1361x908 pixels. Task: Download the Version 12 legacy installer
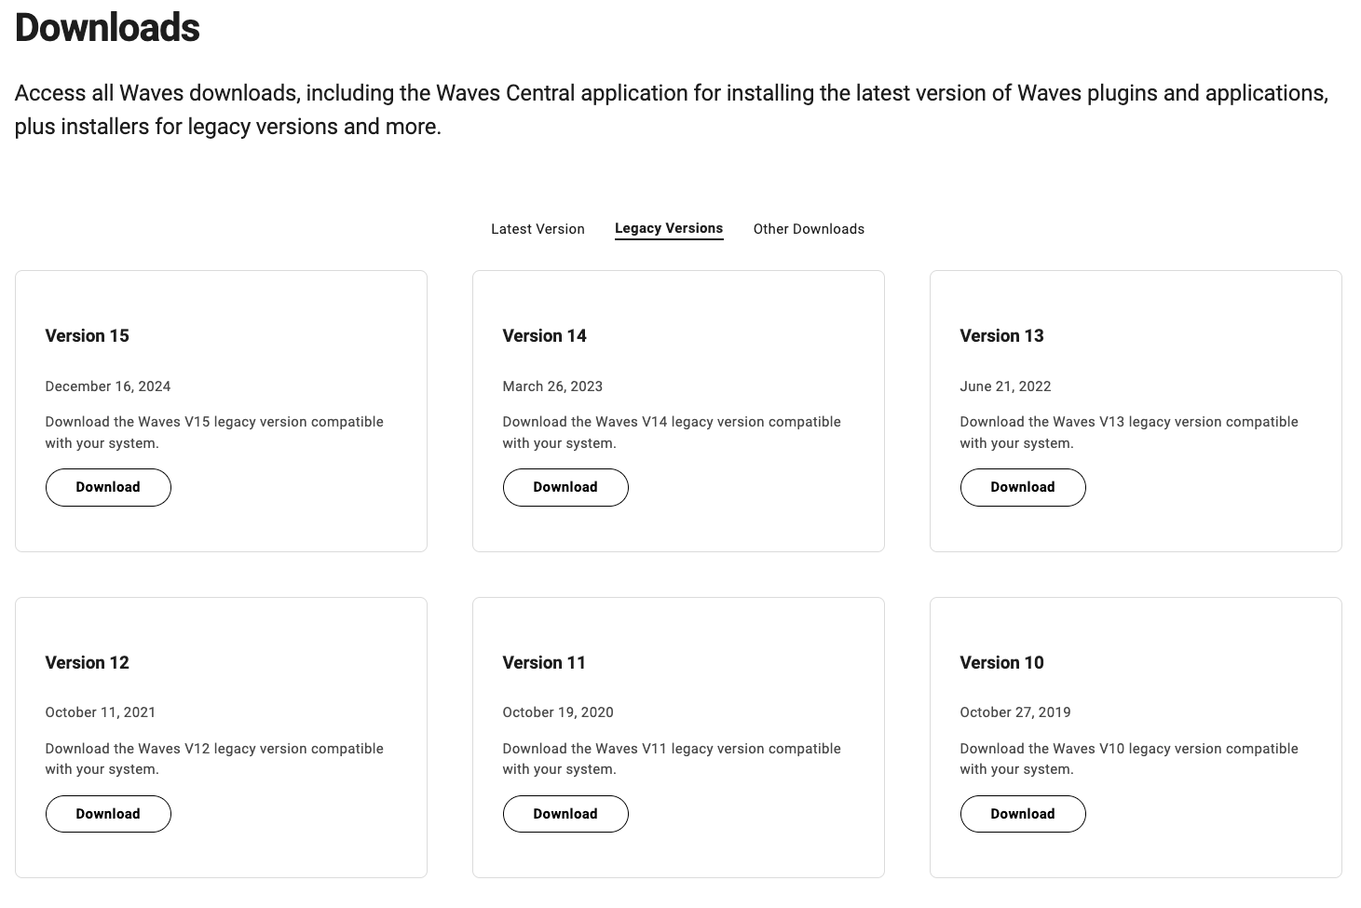pos(108,814)
